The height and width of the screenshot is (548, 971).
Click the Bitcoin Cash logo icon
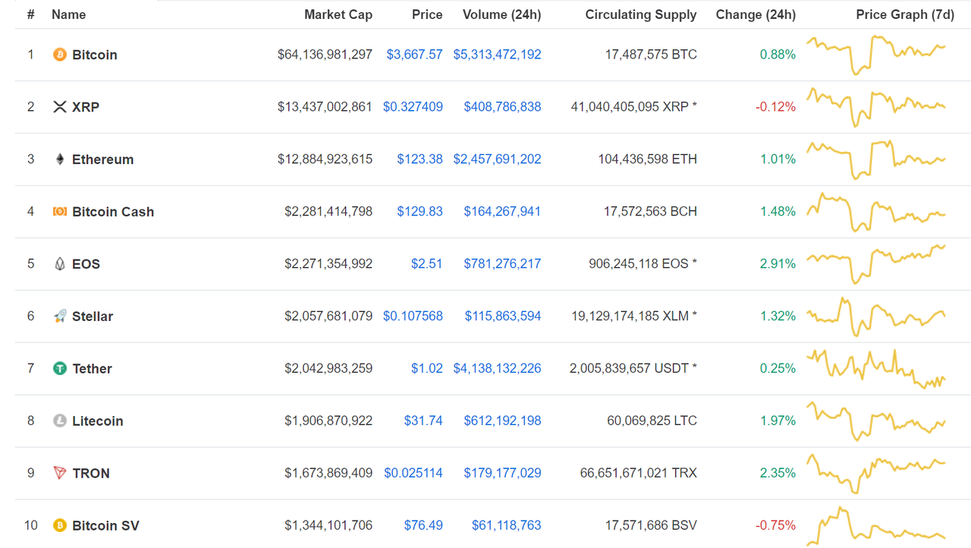[x=59, y=212]
